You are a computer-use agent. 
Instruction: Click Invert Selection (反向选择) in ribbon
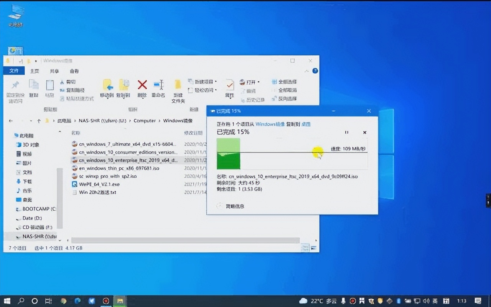(284, 99)
